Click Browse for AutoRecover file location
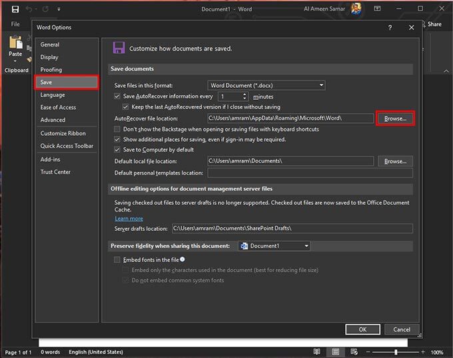 click(395, 118)
